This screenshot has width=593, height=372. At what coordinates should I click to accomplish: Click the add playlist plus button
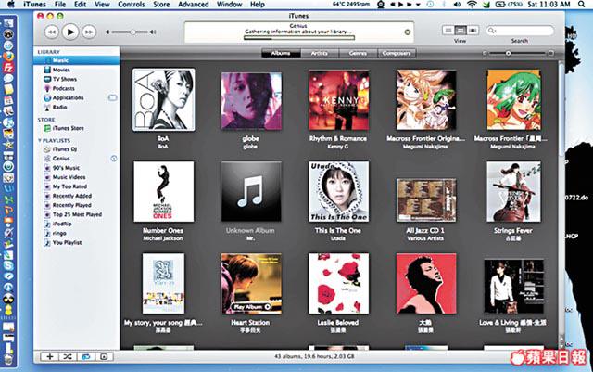pos(49,356)
